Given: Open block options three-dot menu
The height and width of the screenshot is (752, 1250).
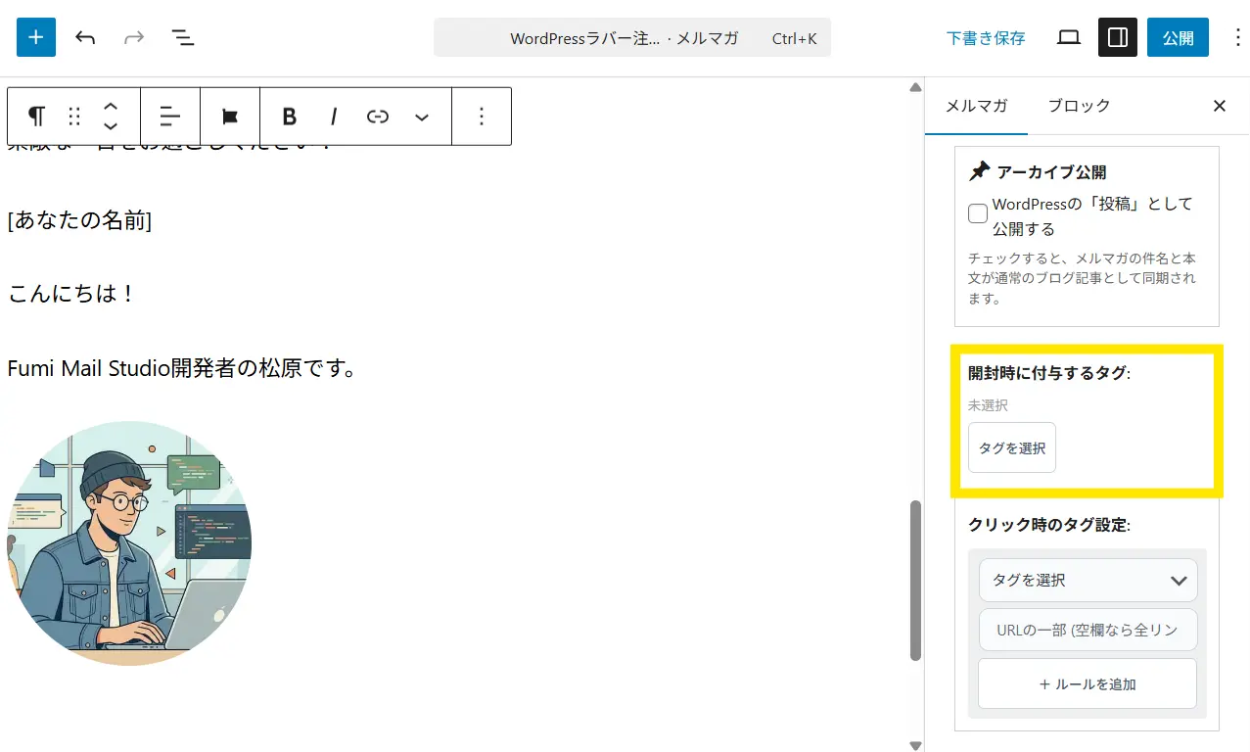Looking at the screenshot, I should tap(481, 117).
